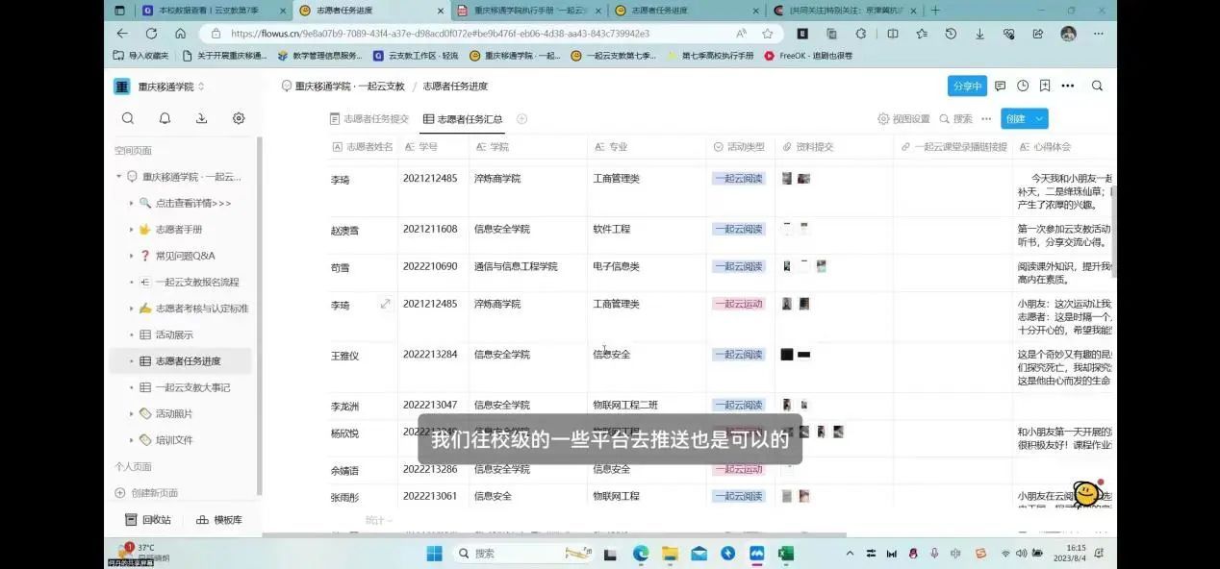
Task: Select the 志愿者任务汇总 view tab
Action: click(x=463, y=119)
